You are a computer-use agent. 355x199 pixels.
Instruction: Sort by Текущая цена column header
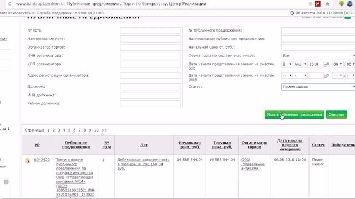[x=222, y=145]
